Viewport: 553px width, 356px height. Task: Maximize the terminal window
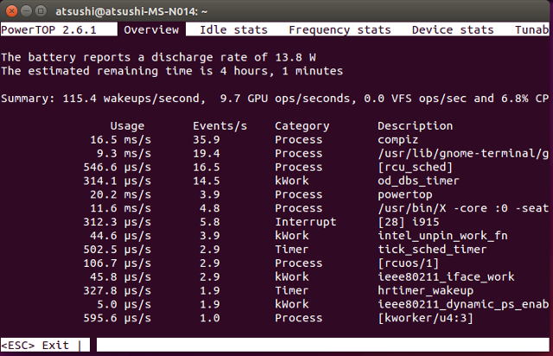(x=45, y=10)
